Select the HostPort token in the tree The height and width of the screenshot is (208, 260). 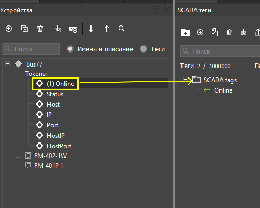click(59, 146)
